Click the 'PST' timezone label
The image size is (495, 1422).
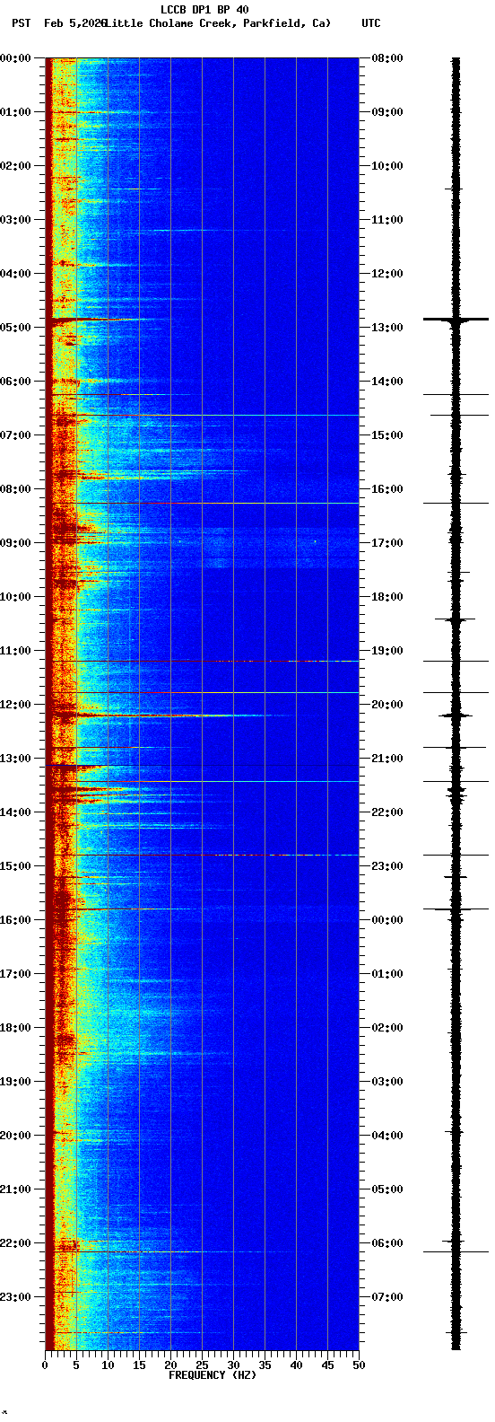click(21, 22)
